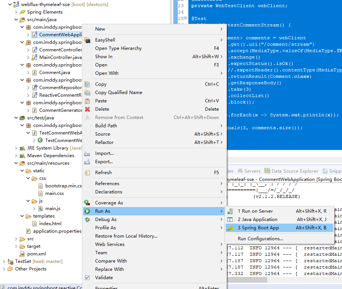Toggle the Validate checkbox
This screenshot has width=342, height=289.
pos(87,278)
